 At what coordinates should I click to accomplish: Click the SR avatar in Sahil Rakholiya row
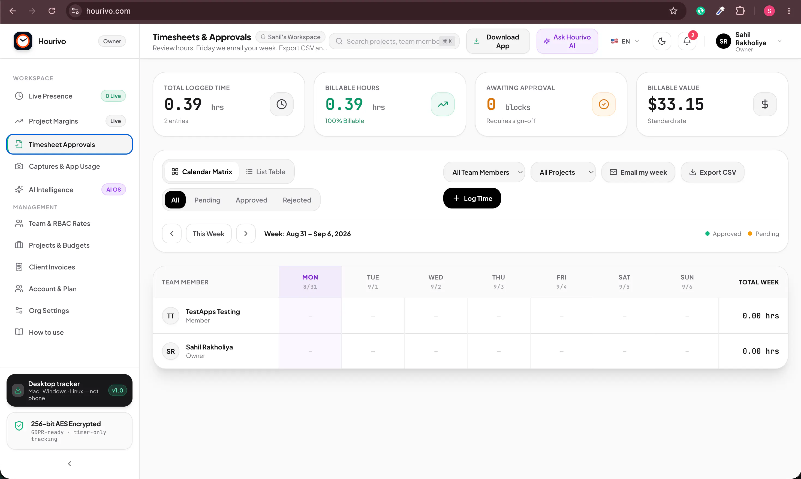(171, 351)
